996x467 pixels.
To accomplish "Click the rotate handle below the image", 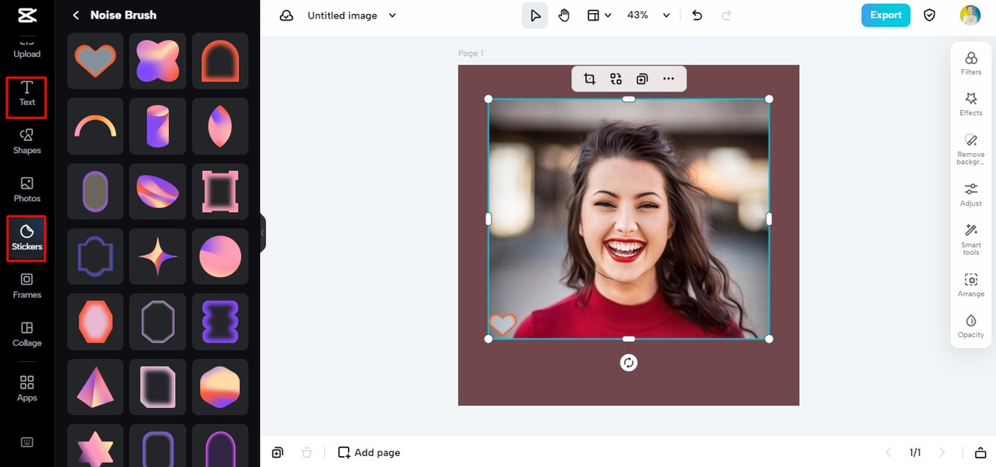I will pos(629,363).
